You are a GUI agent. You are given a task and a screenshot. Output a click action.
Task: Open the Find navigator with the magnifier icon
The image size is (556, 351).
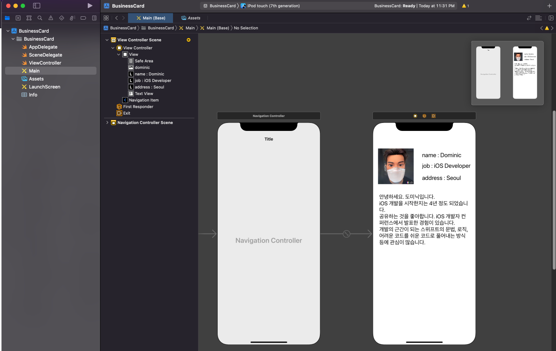coord(40,18)
